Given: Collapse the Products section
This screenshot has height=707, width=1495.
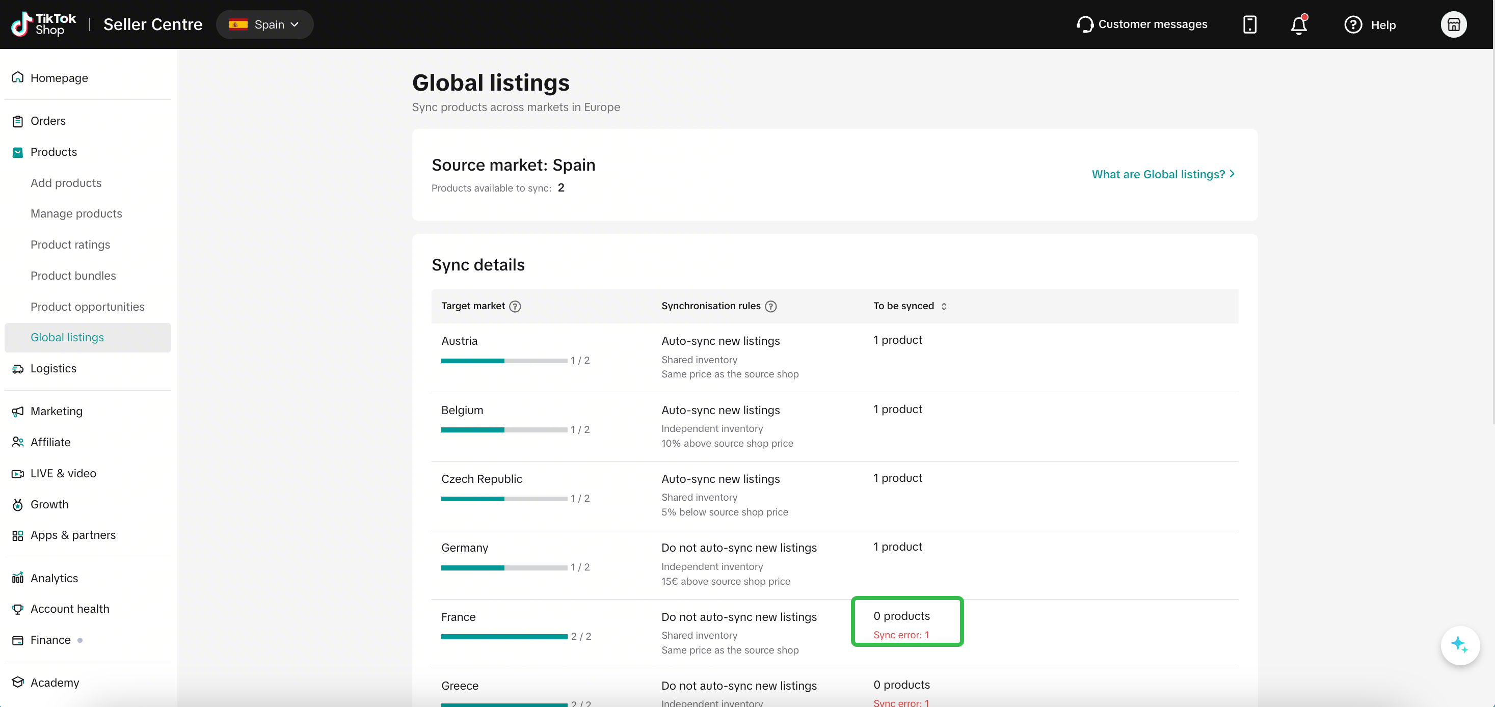Looking at the screenshot, I should [88, 152].
